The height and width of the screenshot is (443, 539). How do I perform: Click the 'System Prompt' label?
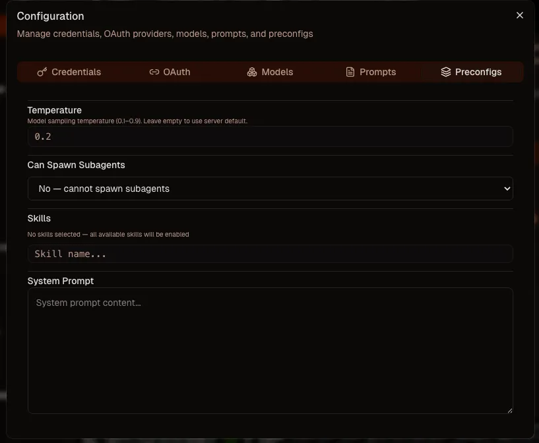pyautogui.click(x=61, y=281)
